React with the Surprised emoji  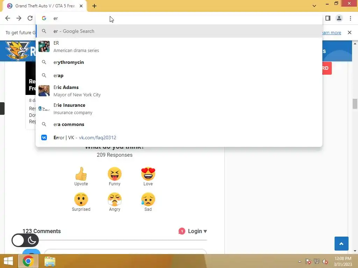tap(81, 202)
